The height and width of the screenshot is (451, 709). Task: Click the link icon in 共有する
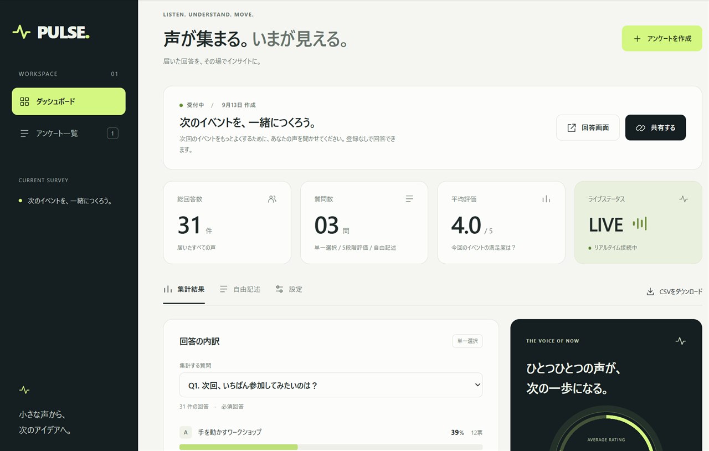click(640, 128)
